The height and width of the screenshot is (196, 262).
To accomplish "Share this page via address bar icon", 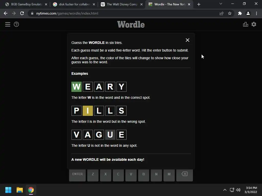I will click(x=222, y=13).
